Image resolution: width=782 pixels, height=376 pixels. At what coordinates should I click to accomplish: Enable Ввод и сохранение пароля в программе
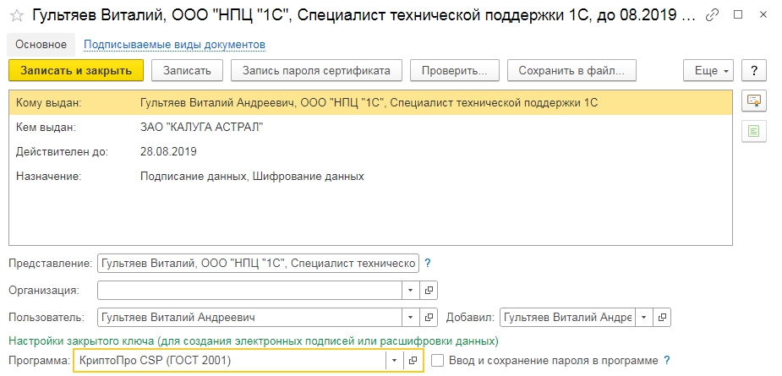coord(437,360)
